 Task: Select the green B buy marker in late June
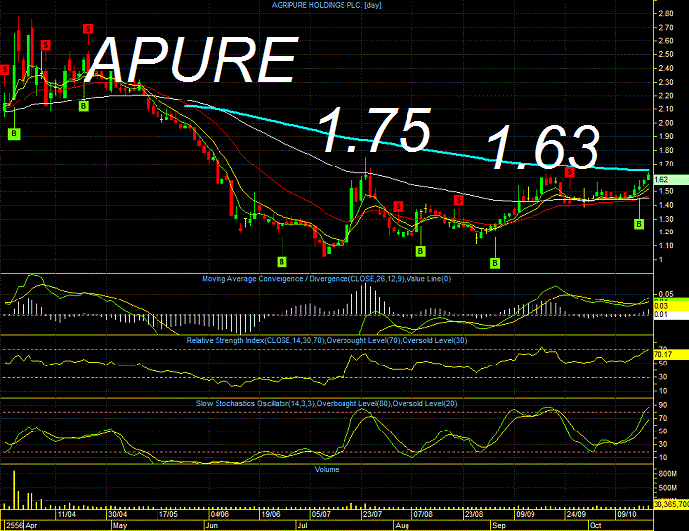click(x=282, y=262)
